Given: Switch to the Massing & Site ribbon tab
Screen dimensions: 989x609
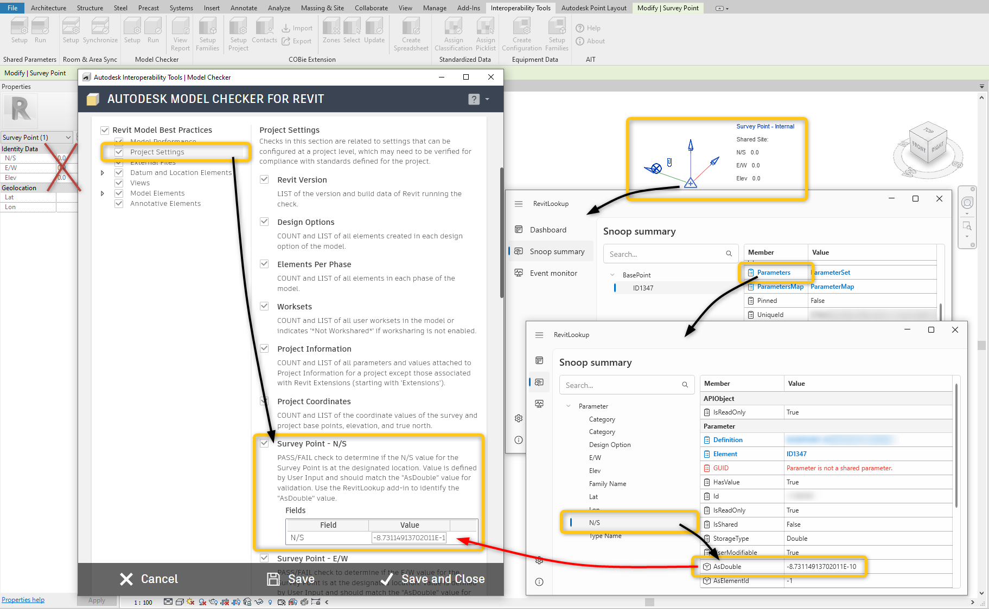Looking at the screenshot, I should 322,8.
